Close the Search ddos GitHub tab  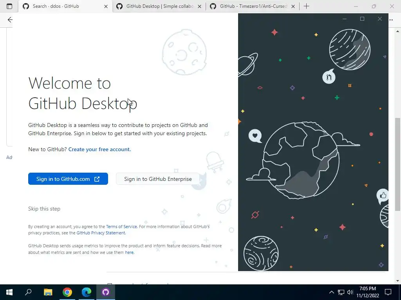pos(106,6)
